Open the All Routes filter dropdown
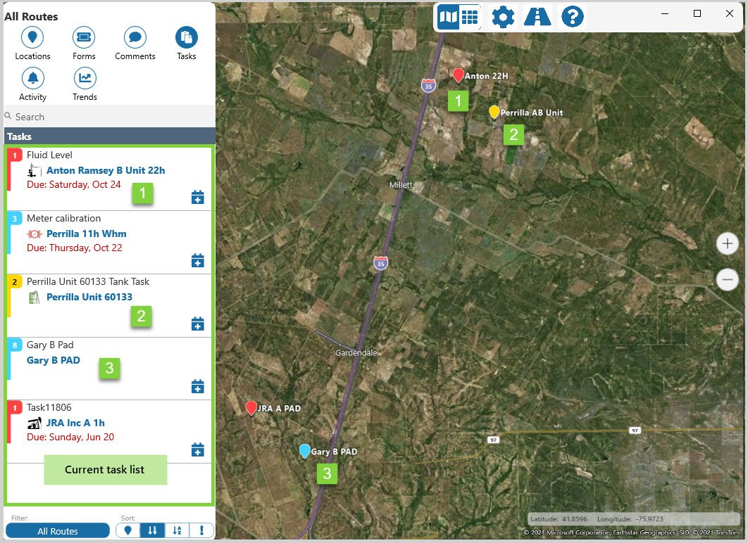This screenshot has width=748, height=543. tap(58, 530)
